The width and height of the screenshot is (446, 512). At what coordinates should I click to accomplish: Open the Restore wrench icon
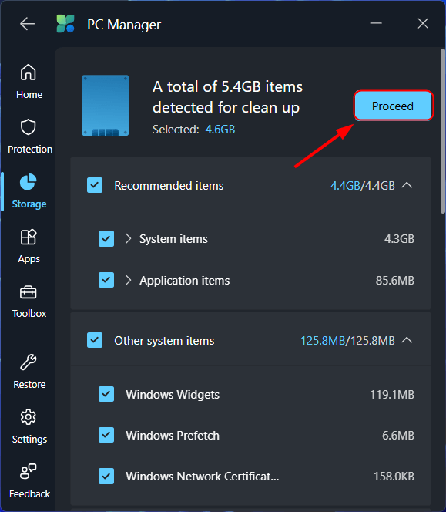[x=29, y=362]
